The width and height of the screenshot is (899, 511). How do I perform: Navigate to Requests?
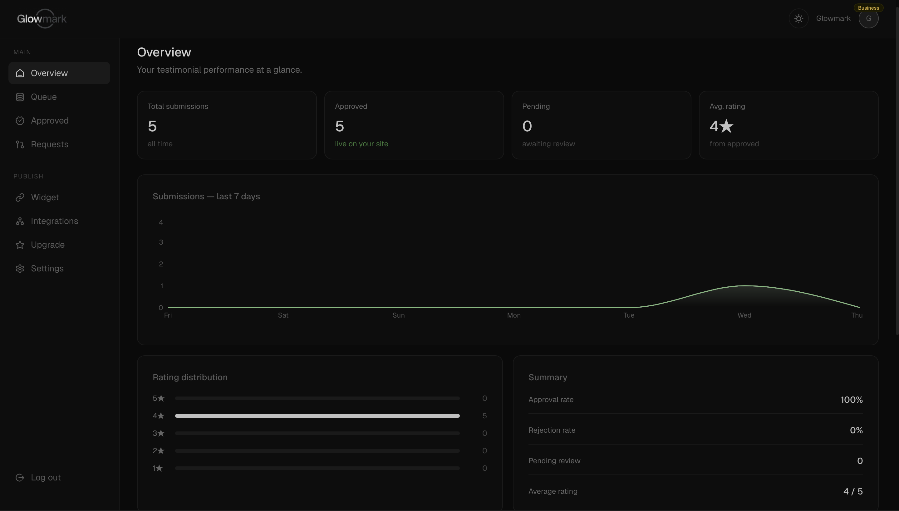coord(59,144)
